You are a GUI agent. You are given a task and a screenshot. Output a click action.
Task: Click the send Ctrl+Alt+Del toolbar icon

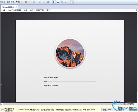coord(34,2)
